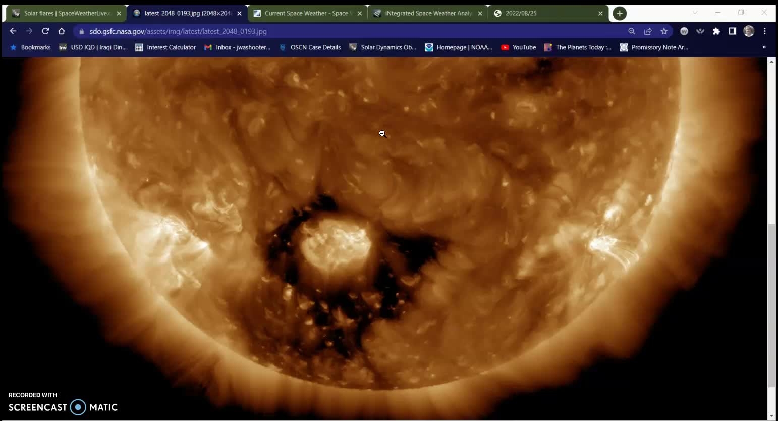Click the site lock security icon
The height and width of the screenshot is (421, 778).
tap(82, 31)
